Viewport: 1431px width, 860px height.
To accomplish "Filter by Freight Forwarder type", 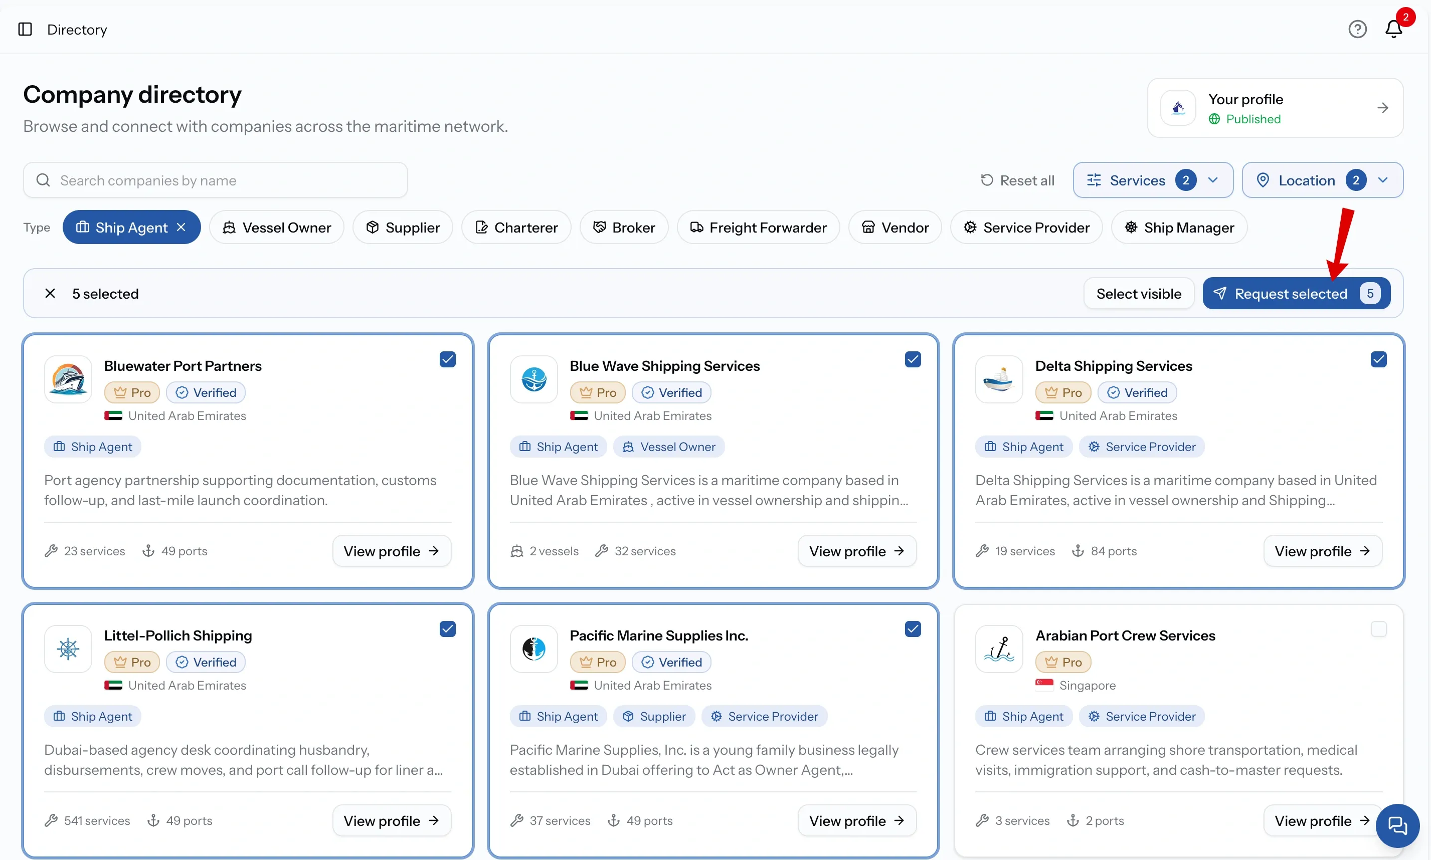I will 758,227.
